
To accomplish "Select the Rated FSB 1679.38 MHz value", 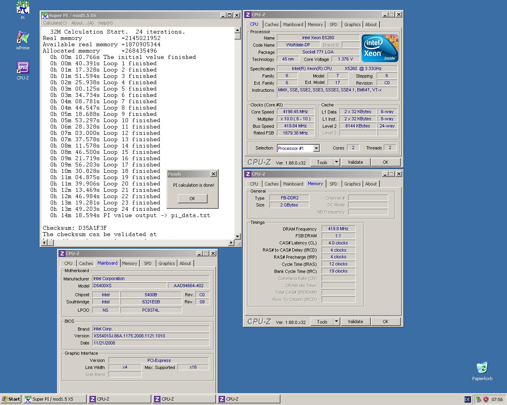I will 295,133.
